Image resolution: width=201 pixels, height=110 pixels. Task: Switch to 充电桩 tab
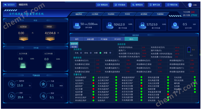click(x=127, y=14)
